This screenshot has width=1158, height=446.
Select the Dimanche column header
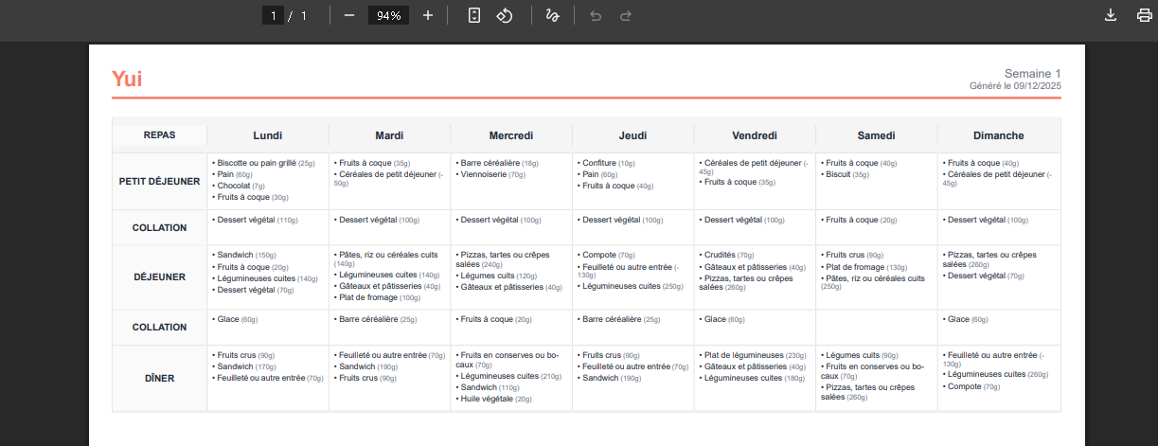coord(998,135)
